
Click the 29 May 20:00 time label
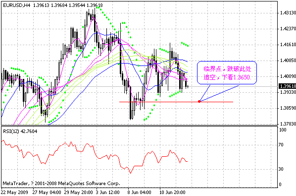79,193
